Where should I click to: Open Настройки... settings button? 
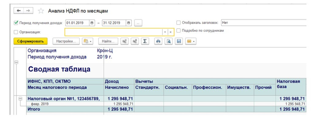(x=66, y=41)
